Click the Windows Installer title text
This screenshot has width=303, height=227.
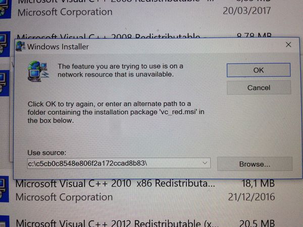coord(58,47)
